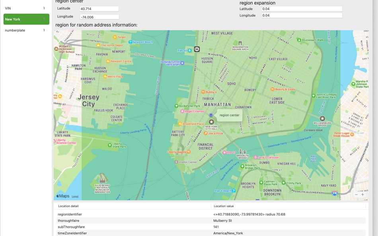Click the Target store icon on map
The height and width of the screenshot is (236, 378).
coord(115,37)
